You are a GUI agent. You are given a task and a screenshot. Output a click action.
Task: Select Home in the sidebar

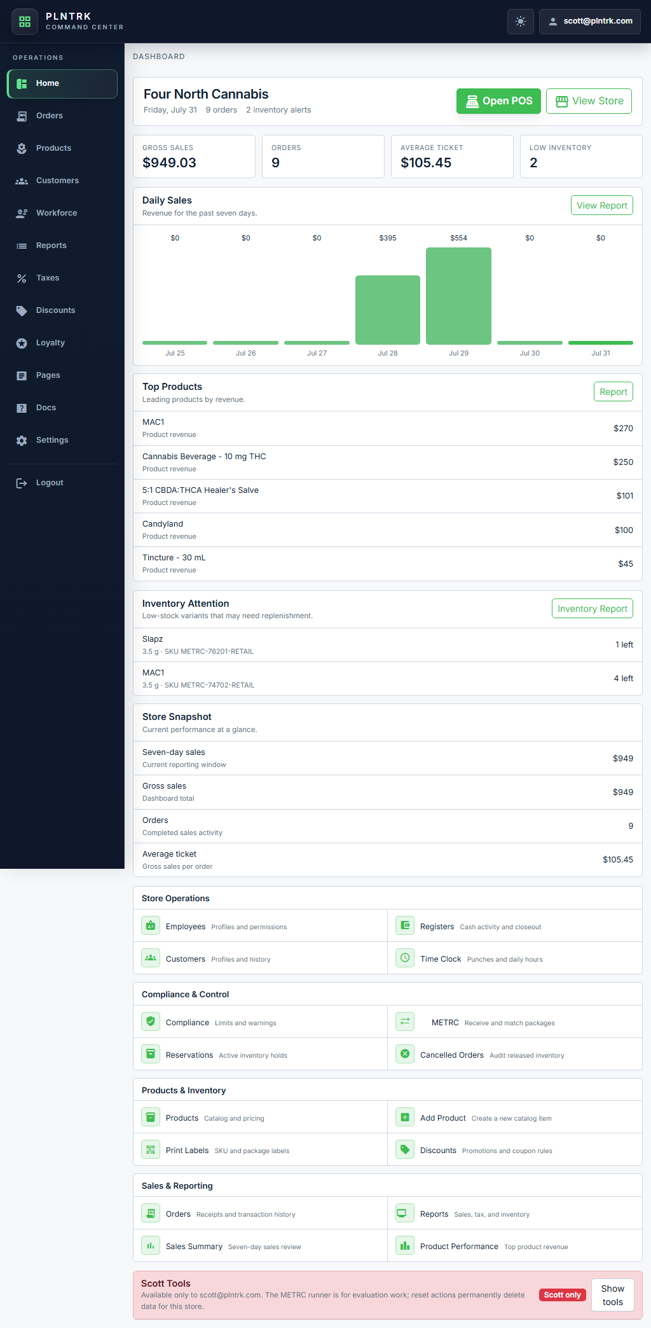pos(62,84)
